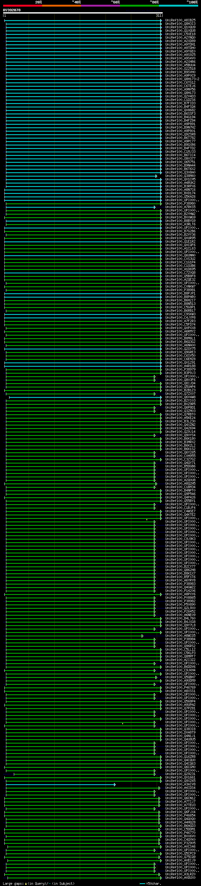201x886 pixels.
Task: Select the UniRef100_Q2GV75 label
Action: 180,349
